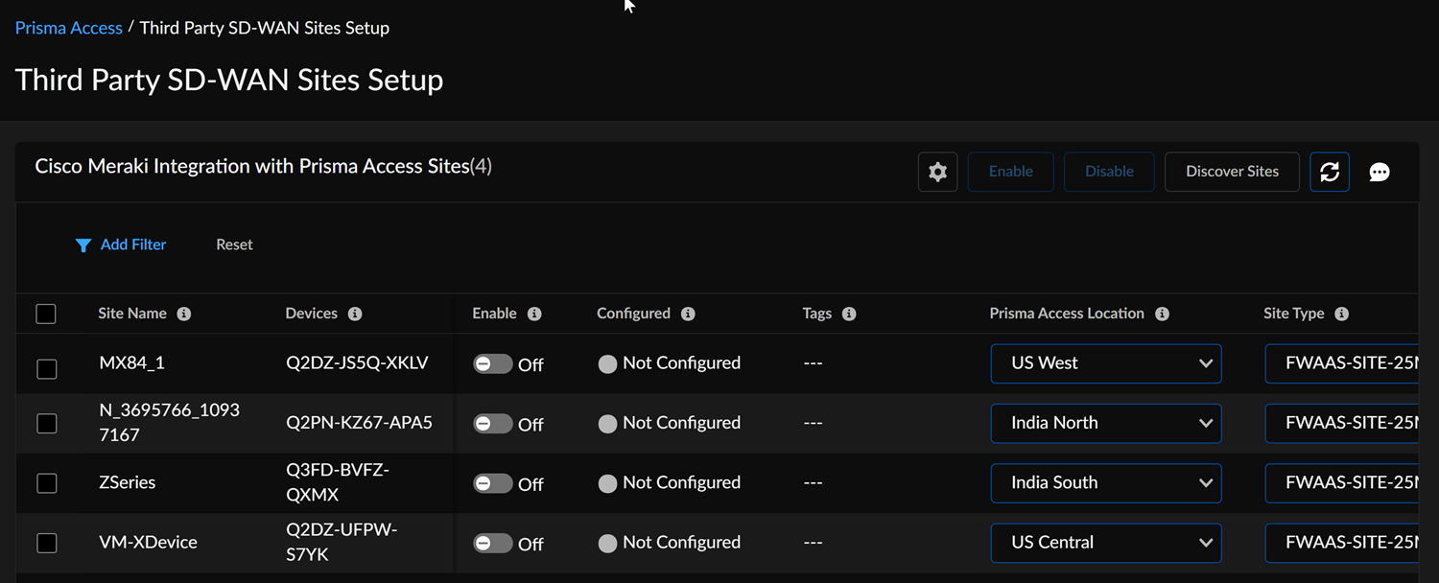Click info icon next to Tags
The image size is (1439, 583).
(x=849, y=314)
